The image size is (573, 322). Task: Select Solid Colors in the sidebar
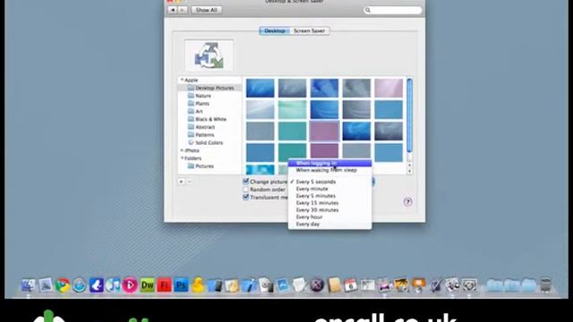(x=210, y=143)
